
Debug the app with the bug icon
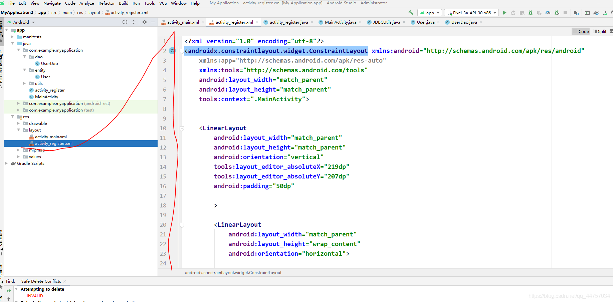coord(530,13)
